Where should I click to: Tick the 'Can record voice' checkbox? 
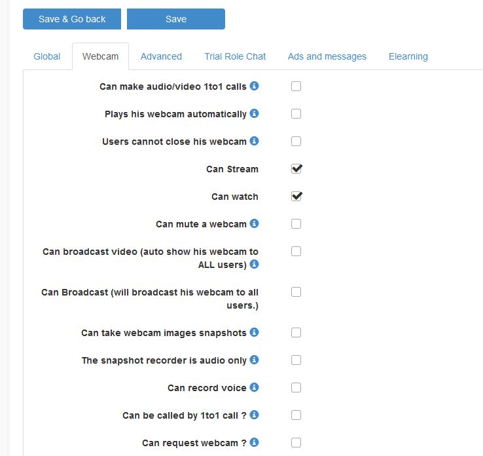pyautogui.click(x=296, y=387)
